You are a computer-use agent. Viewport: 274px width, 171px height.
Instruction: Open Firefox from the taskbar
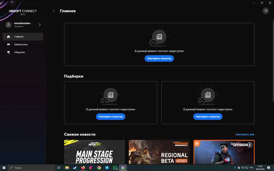click(x=83, y=168)
